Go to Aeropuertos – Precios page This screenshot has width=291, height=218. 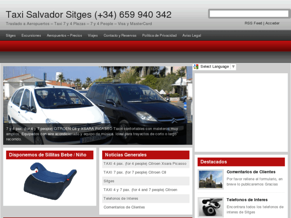(x=64, y=36)
